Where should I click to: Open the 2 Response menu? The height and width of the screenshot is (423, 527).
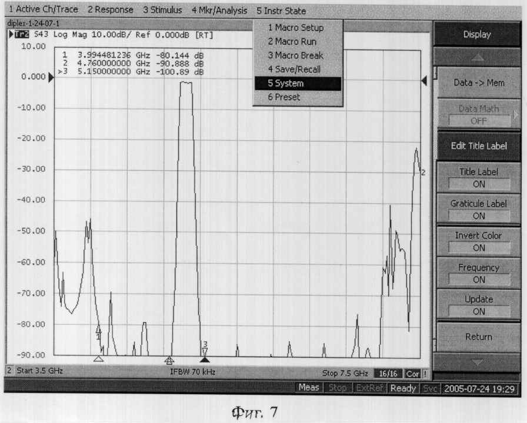[x=110, y=11]
